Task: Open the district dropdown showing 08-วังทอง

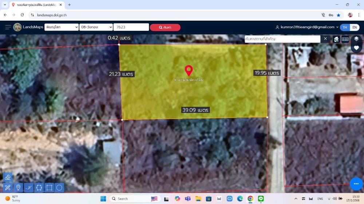Action: (96, 27)
